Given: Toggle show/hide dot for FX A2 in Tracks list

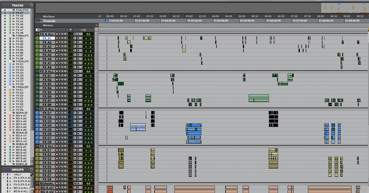Looking at the screenshot, I should point(5,16).
